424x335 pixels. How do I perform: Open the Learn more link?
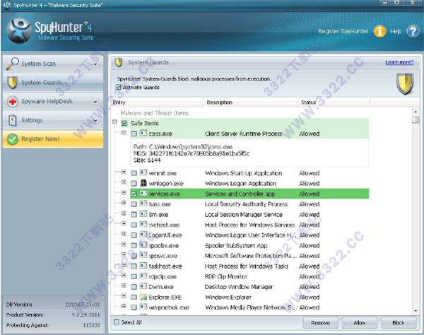point(399,62)
